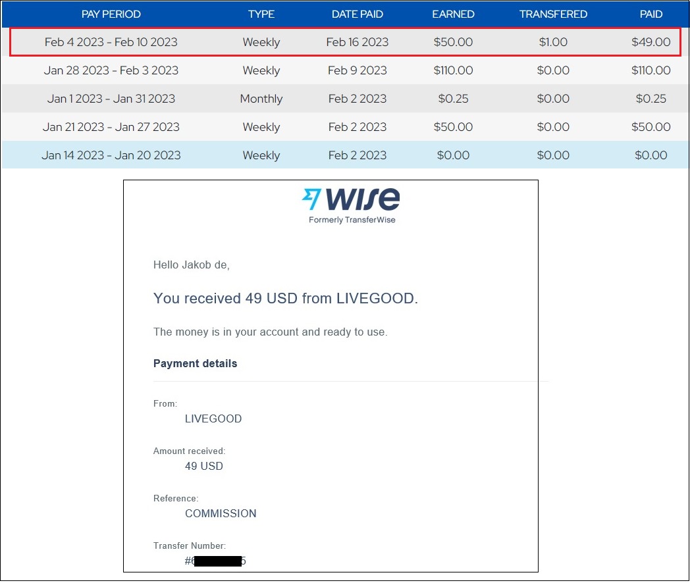Select pay period Jan 21 2023 - Jan 27 2023
This screenshot has height=583, width=690.
tap(111, 126)
